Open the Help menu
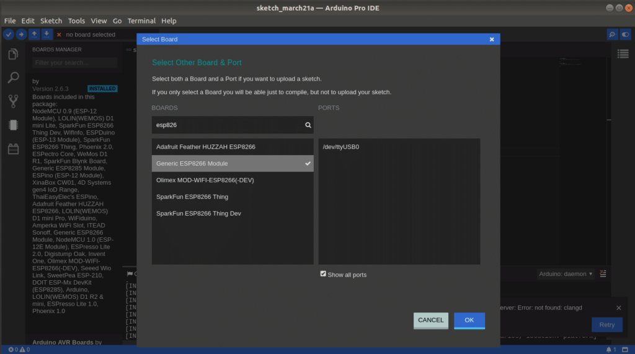The height and width of the screenshot is (354, 635). click(169, 20)
